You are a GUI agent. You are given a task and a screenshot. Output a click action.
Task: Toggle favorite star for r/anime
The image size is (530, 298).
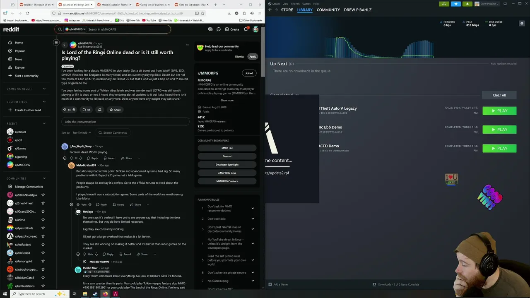point(43,220)
